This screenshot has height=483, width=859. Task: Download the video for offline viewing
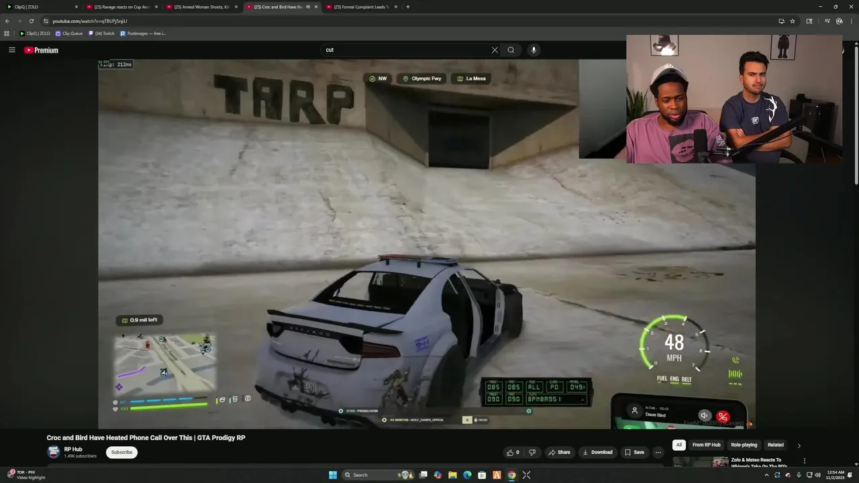[597, 452]
